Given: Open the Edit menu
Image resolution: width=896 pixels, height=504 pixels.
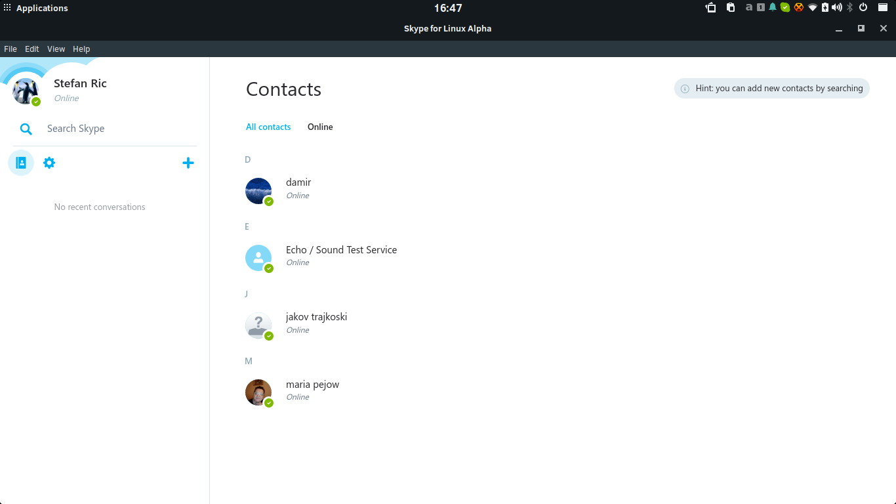Looking at the screenshot, I should pyautogui.click(x=32, y=49).
